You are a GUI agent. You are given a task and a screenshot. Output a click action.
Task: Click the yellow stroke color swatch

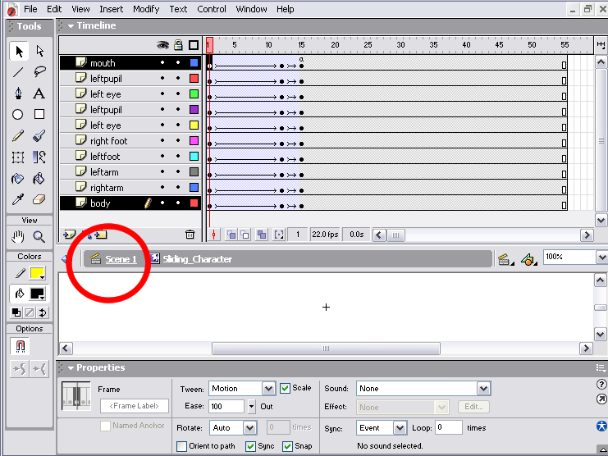tap(38, 273)
